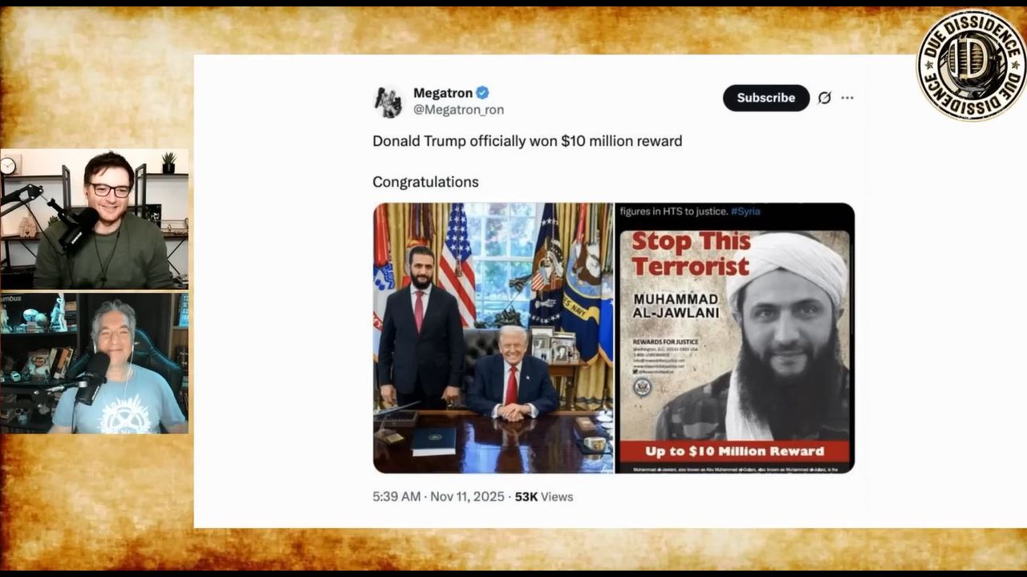The width and height of the screenshot is (1027, 577).
Task: Click the Rewards for Justice seal on poster
Action: pos(642,387)
